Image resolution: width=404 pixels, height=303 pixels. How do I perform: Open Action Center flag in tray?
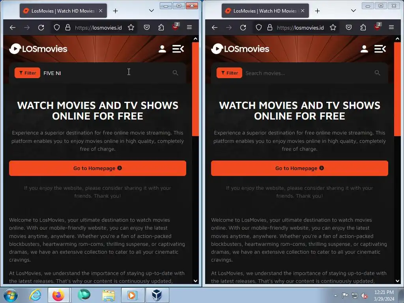pos(345,296)
